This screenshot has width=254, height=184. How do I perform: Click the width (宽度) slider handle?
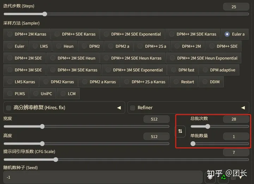tap(42, 127)
